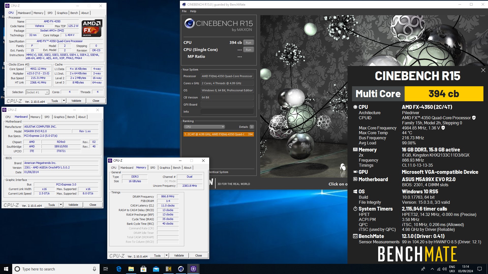488x274 pixels.
Task: Open the Help menu in Cinebench
Action: click(193, 11)
